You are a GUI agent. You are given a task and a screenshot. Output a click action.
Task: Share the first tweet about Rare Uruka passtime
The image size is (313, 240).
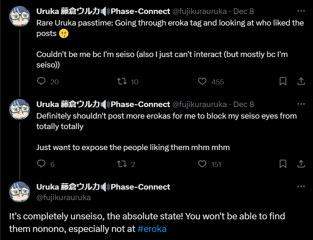[301, 82]
